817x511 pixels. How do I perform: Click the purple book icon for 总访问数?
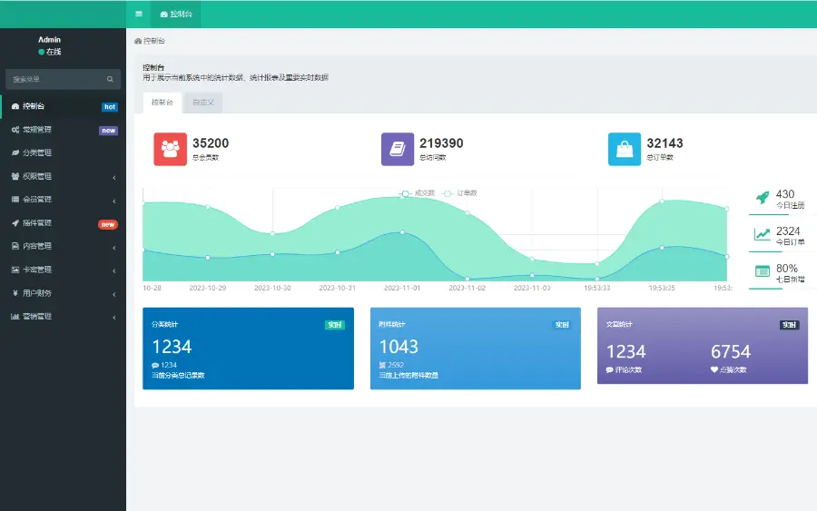397,149
